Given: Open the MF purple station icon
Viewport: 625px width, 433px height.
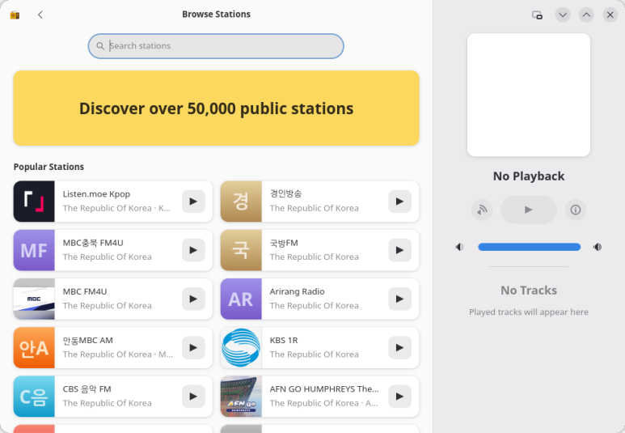Looking at the screenshot, I should coord(34,250).
